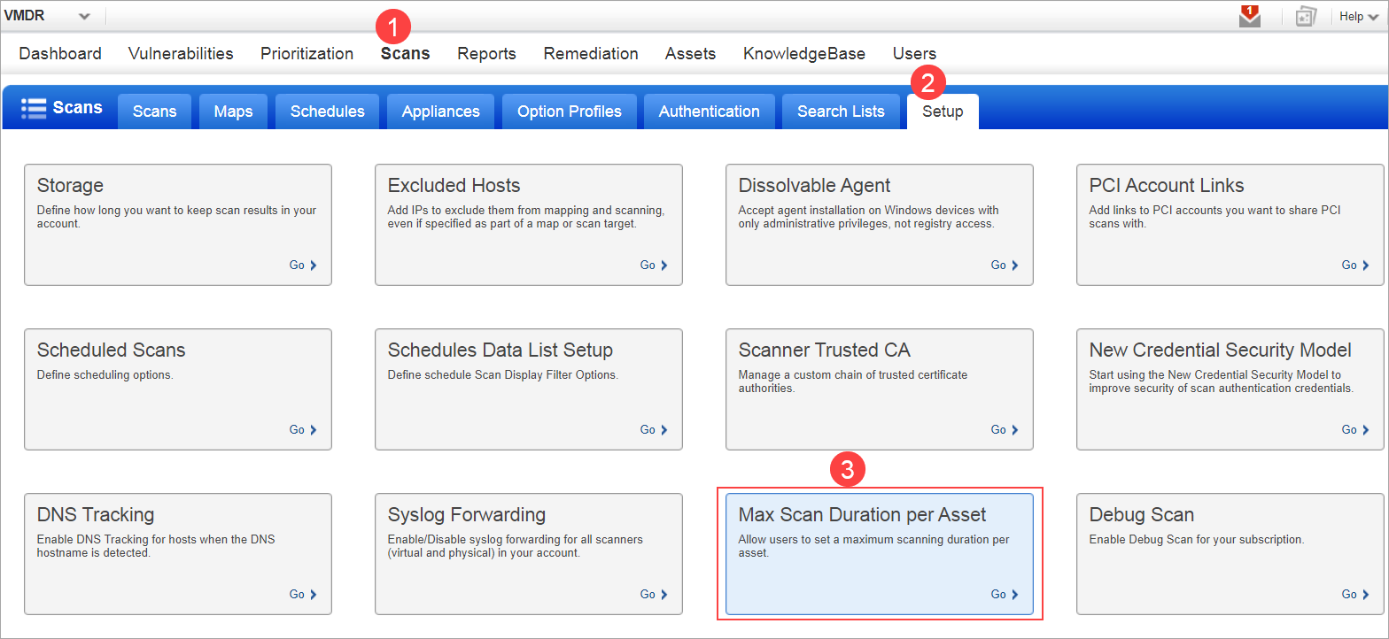Viewport: 1389px width, 639px height.
Task: Open the Reports menu
Action: [x=486, y=53]
